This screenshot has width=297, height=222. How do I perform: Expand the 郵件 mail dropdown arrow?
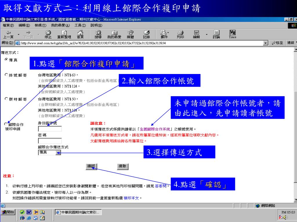click(x=168, y=33)
